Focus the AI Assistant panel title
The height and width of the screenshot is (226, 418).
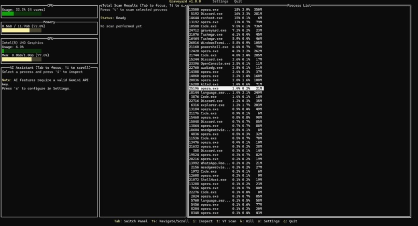[50, 68]
